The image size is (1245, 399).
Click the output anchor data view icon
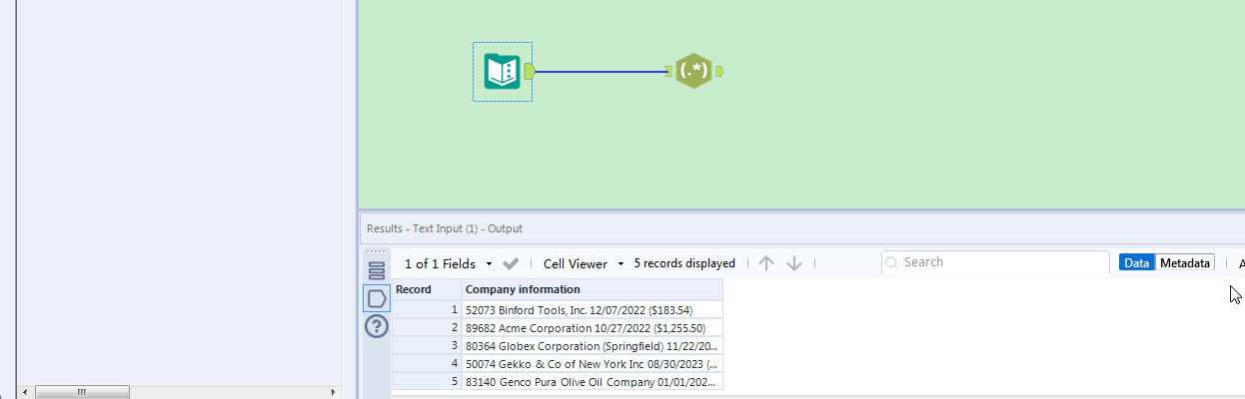377,297
